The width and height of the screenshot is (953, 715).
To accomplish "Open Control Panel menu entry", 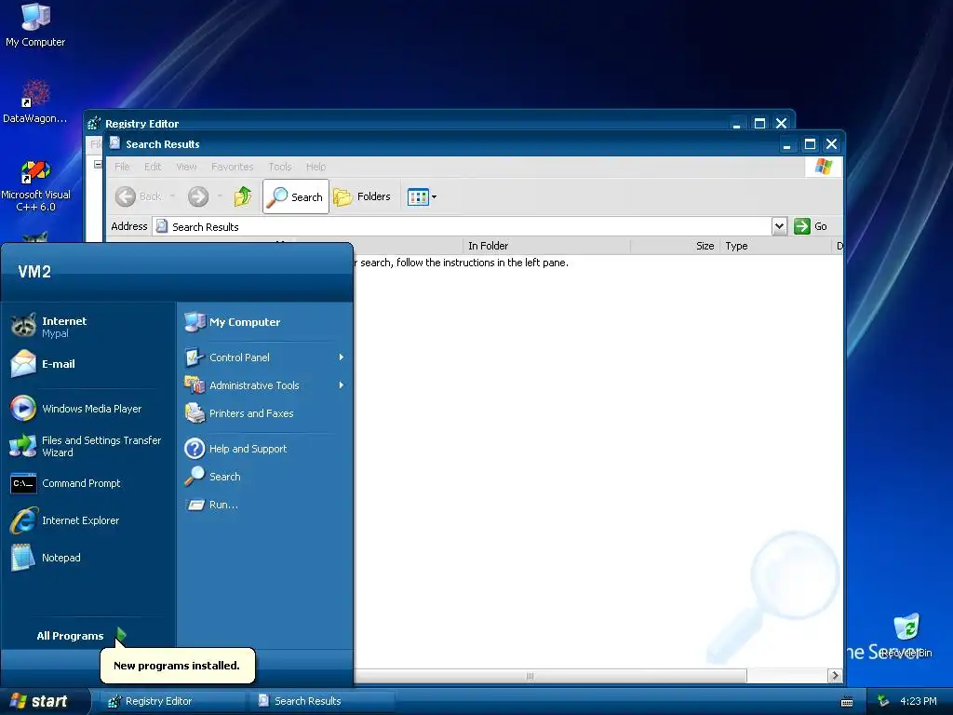I will (264, 357).
